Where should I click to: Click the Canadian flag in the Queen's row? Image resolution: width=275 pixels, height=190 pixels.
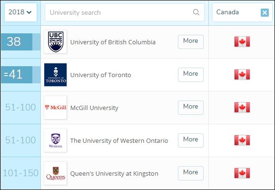pyautogui.click(x=242, y=173)
